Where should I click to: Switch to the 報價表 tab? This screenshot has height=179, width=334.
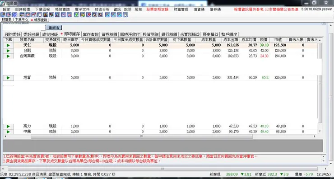tap(7, 19)
